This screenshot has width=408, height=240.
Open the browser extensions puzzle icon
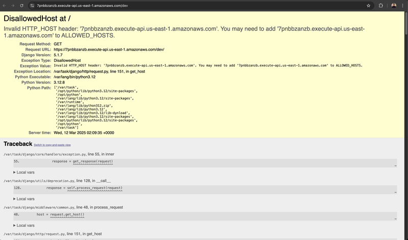point(380,6)
